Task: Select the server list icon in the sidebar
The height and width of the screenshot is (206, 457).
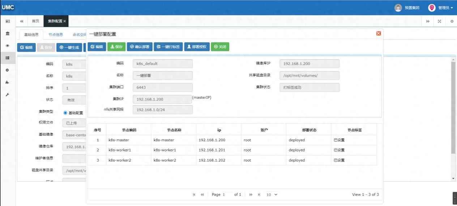Action: point(8,58)
